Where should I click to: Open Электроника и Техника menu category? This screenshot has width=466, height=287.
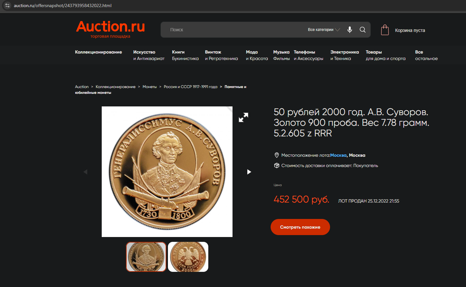click(345, 55)
